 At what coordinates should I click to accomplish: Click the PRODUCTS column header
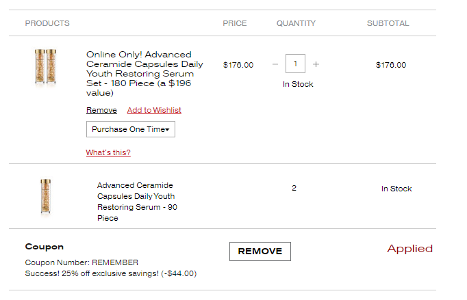coord(47,23)
